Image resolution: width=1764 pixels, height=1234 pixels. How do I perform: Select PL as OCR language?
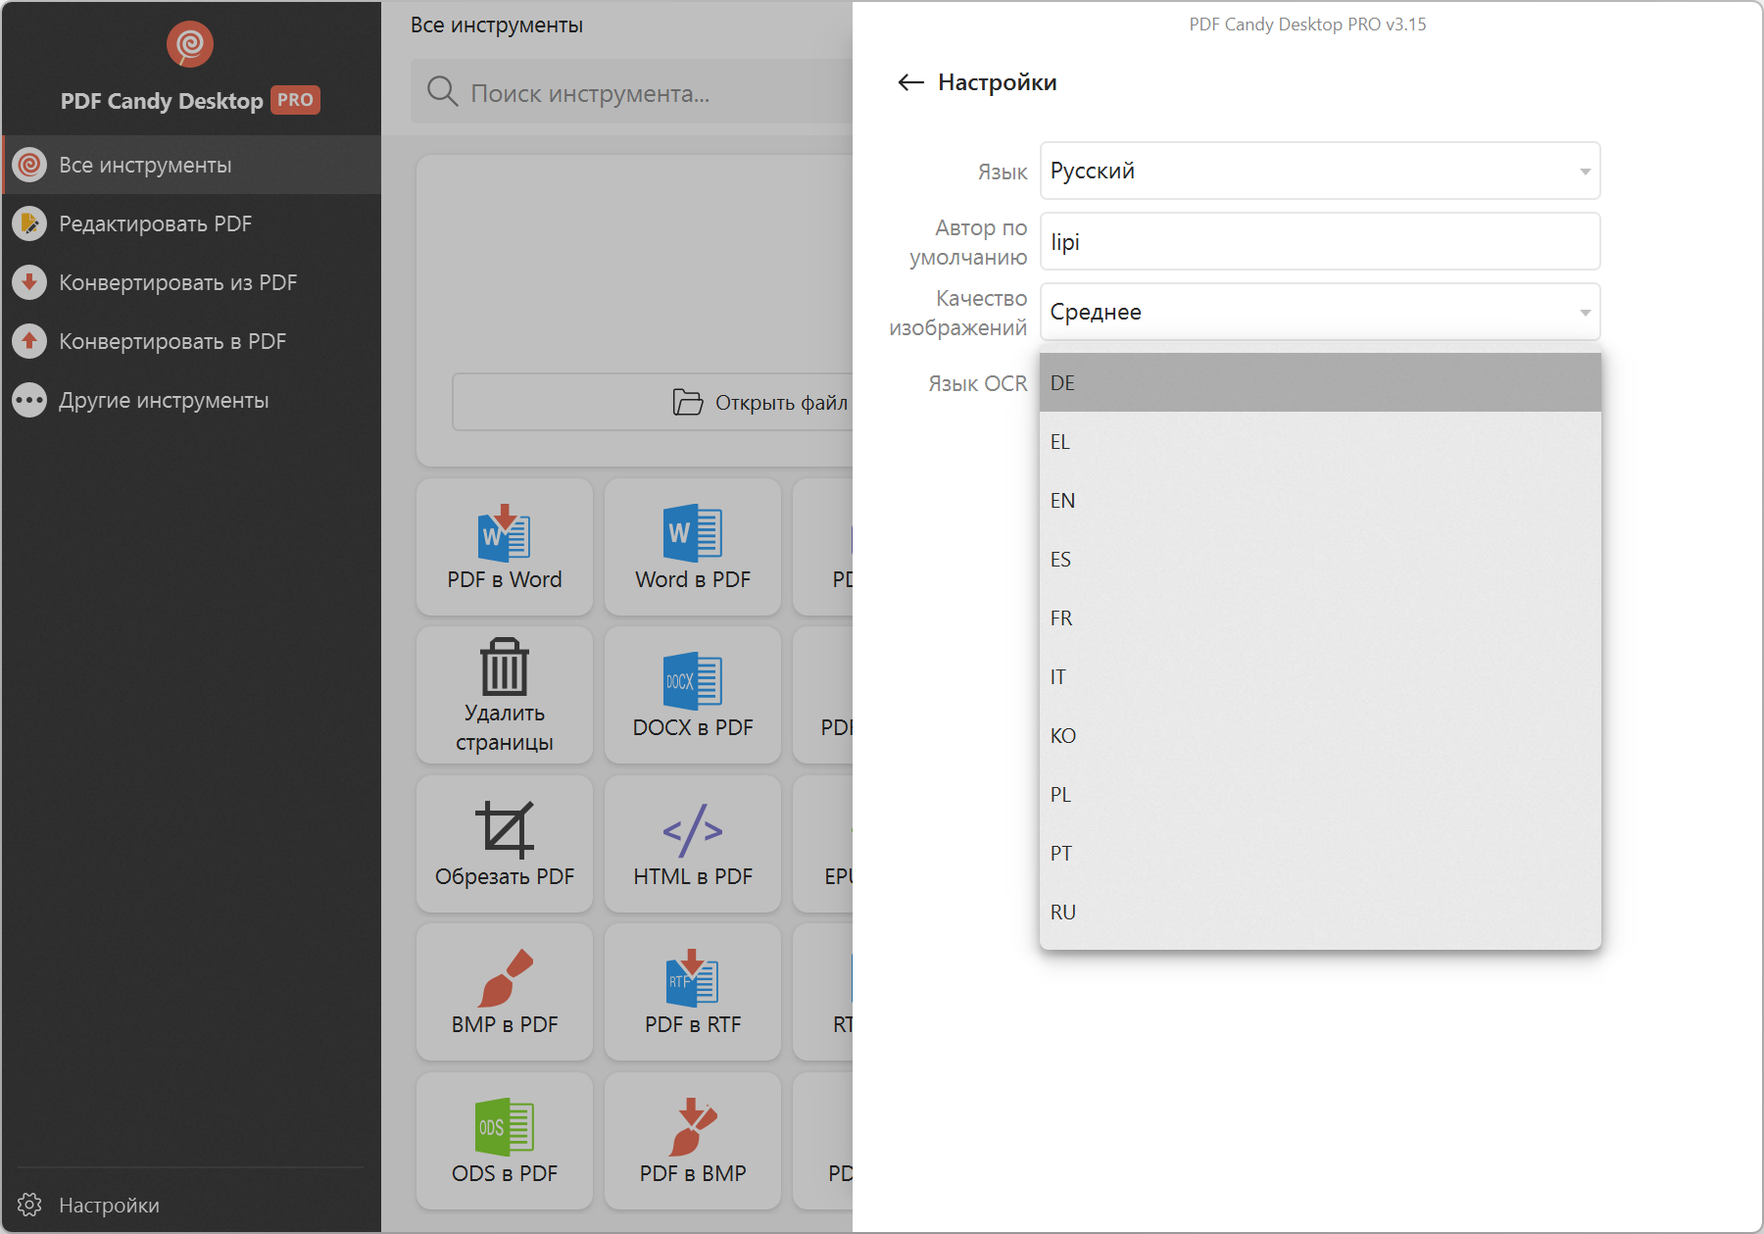1320,794
